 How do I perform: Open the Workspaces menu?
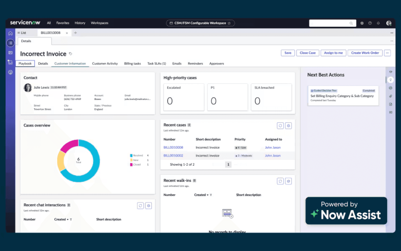pos(99,23)
